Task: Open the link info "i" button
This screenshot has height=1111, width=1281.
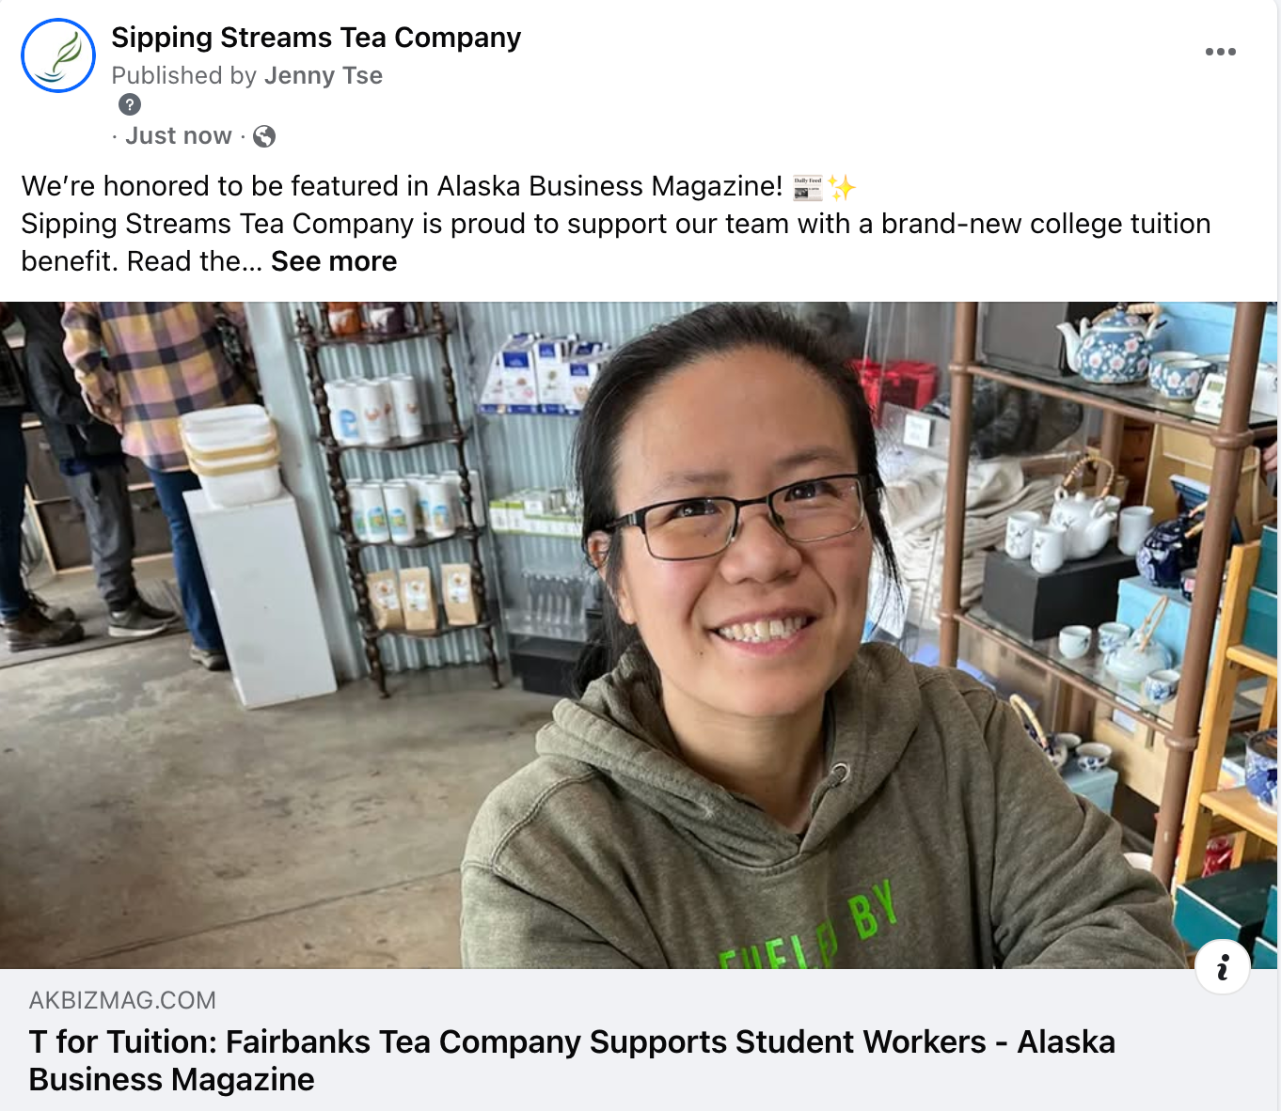Action: tap(1222, 966)
